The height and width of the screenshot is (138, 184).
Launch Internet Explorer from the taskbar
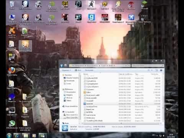[x=17, y=135]
